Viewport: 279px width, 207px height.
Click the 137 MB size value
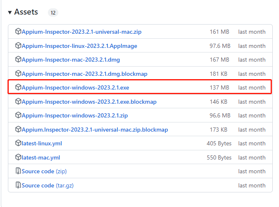coord(219,87)
